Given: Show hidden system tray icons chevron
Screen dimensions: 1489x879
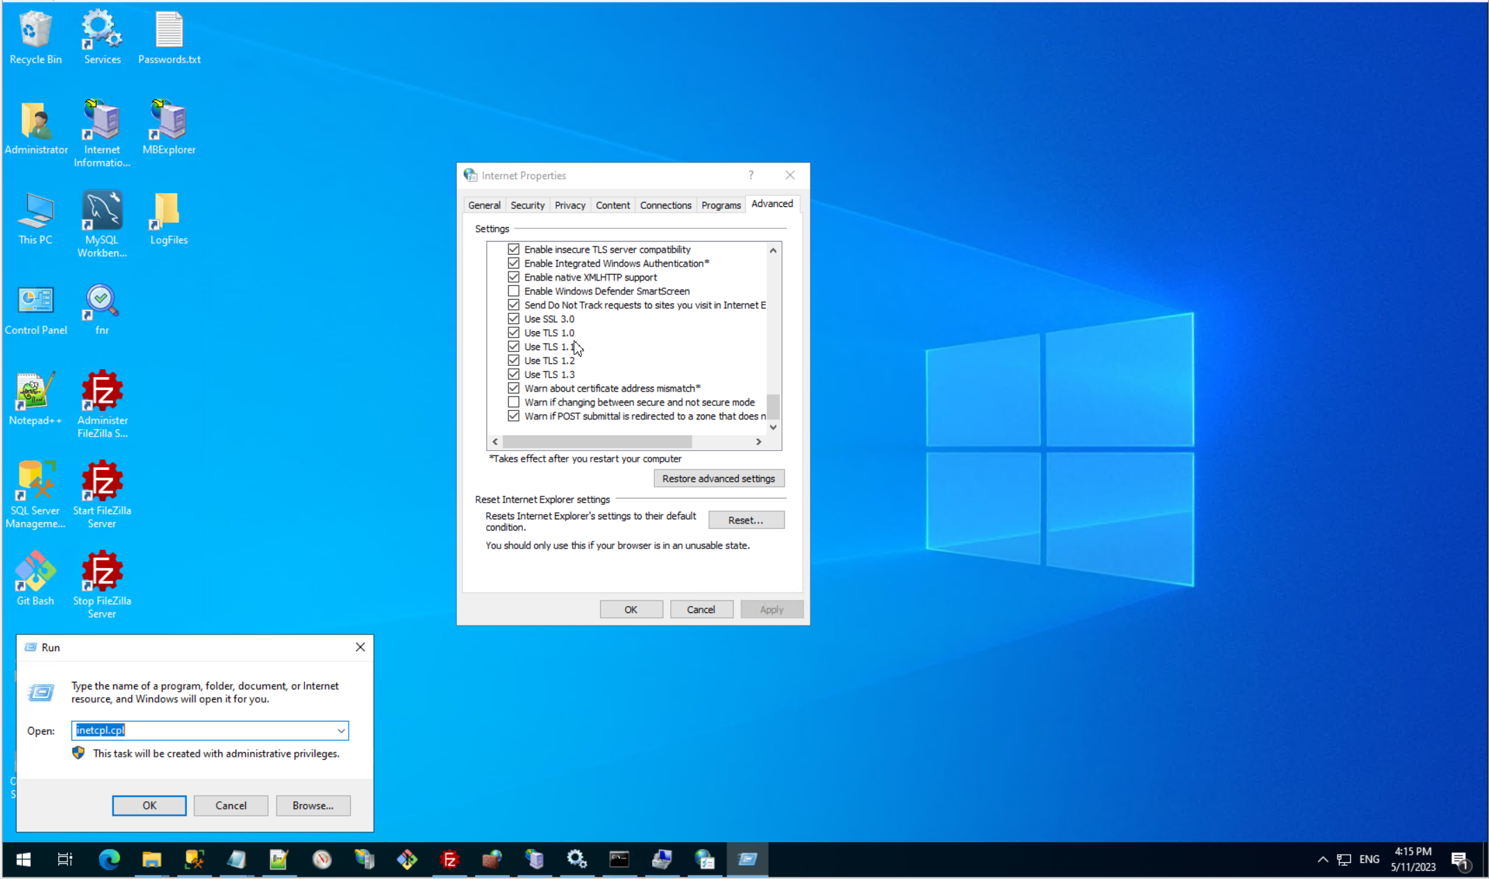Looking at the screenshot, I should pyautogui.click(x=1322, y=860).
